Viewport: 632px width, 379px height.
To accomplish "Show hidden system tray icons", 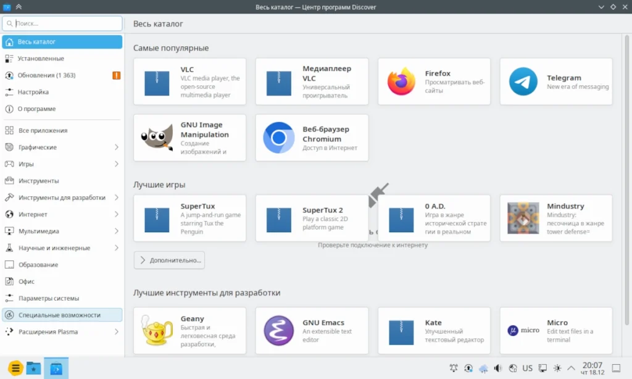I will point(571,368).
